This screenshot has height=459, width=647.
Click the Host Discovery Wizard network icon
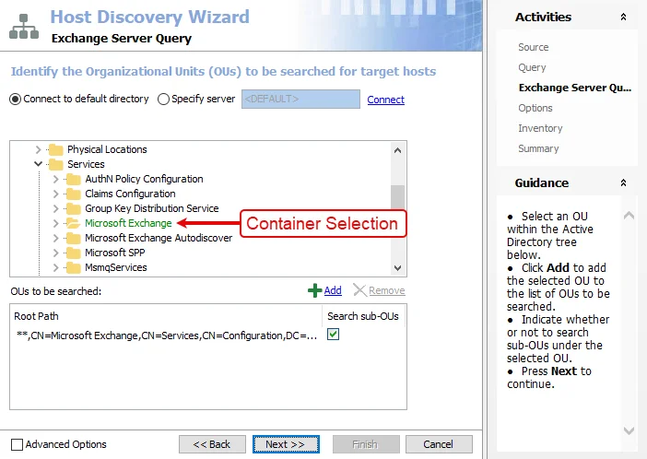(x=24, y=27)
